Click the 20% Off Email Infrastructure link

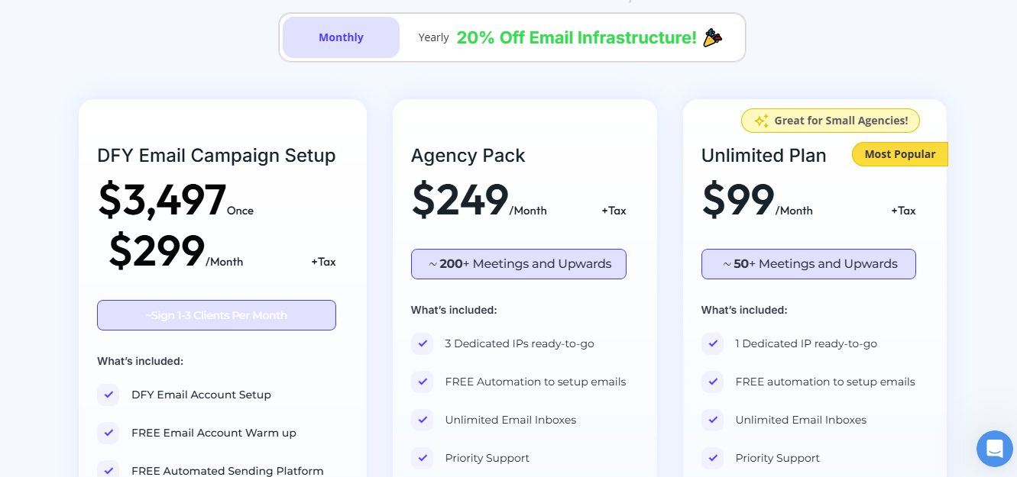click(x=576, y=37)
